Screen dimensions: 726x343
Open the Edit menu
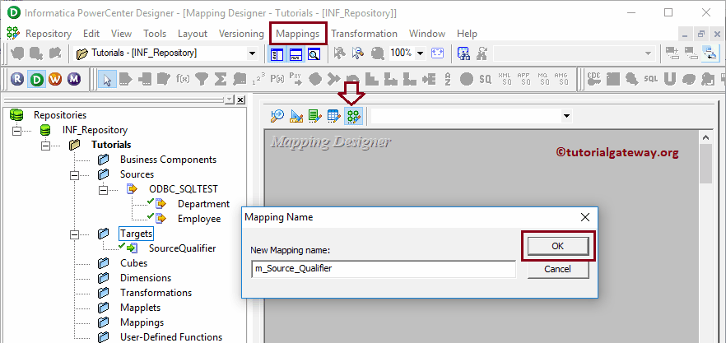pos(91,34)
